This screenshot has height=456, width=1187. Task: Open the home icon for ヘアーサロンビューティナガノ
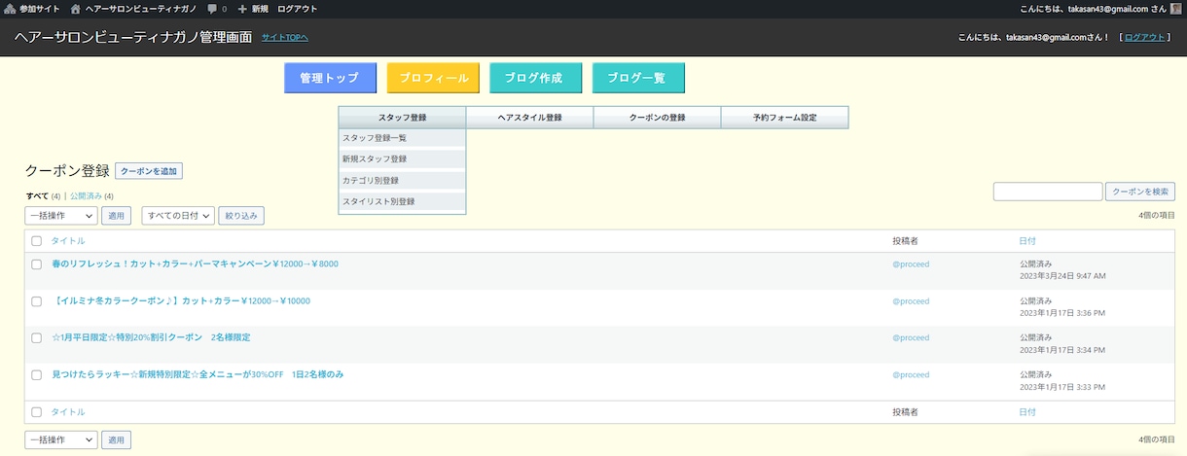[76, 8]
